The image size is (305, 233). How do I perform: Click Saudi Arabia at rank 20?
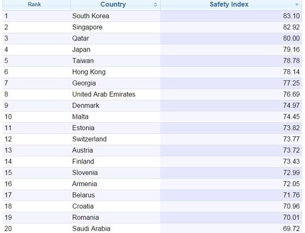click(91, 228)
